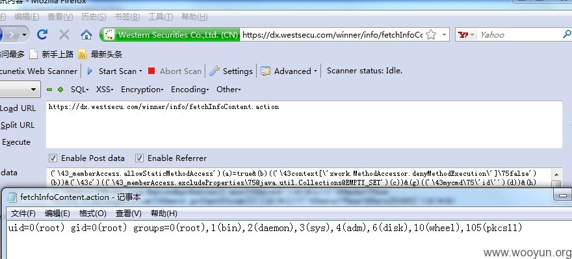Toggle the Enable Referrer checkbox
This screenshot has height=259, width=572.
click(139, 158)
